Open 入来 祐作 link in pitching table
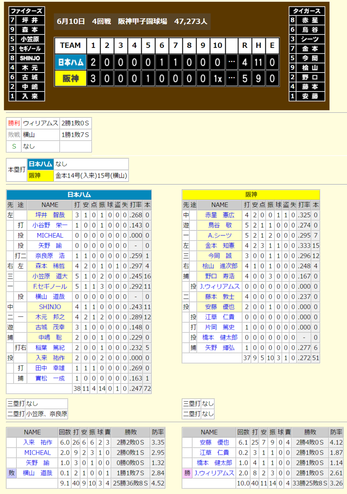Screen dimensions: 347x494 (x=37, y=442)
